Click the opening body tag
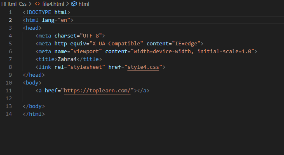284x155 pixels. point(32,83)
